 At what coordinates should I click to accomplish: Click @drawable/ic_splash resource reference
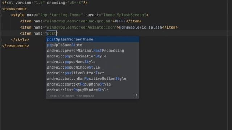tap(140, 27)
